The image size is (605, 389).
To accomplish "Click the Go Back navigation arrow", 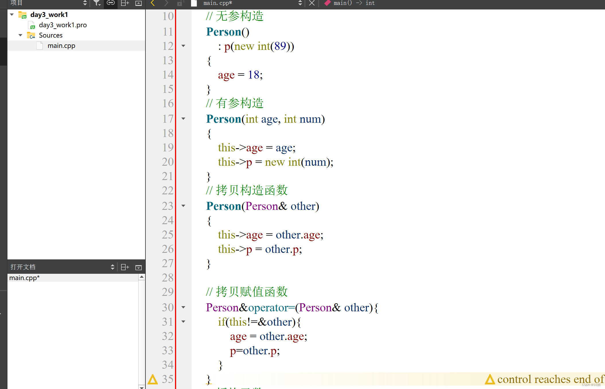I will point(152,3).
